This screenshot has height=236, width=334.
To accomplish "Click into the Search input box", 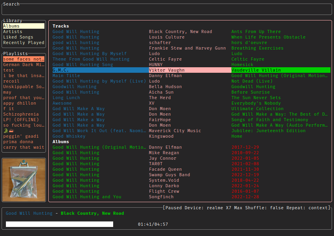I will [167, 9].
